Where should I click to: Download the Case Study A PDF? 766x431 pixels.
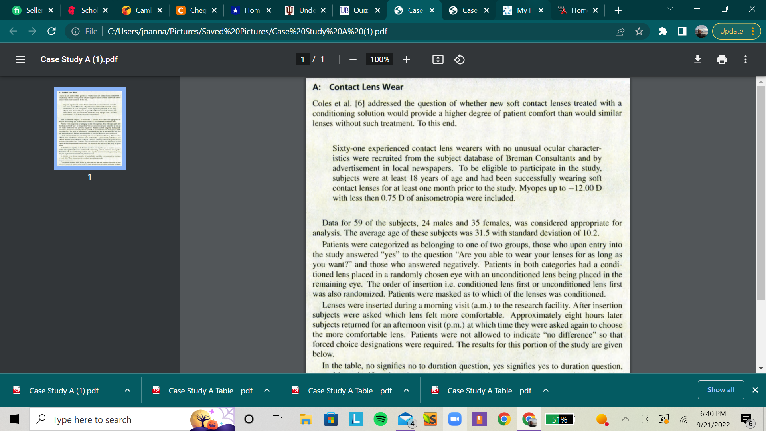698,59
